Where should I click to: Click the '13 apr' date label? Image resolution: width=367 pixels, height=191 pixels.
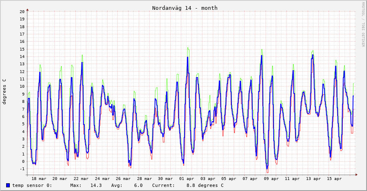tap(313, 179)
